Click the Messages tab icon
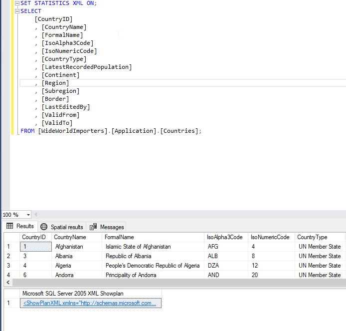Image resolution: width=346 pixels, height=331 pixels. (93, 227)
